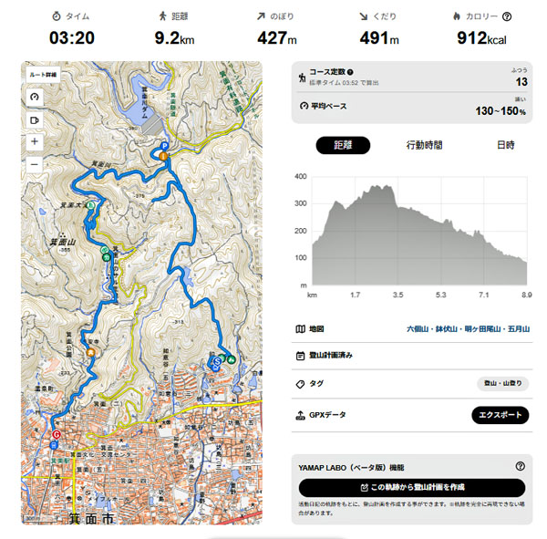Click the blue P parking marker
547x539 pixels.
[164, 144]
